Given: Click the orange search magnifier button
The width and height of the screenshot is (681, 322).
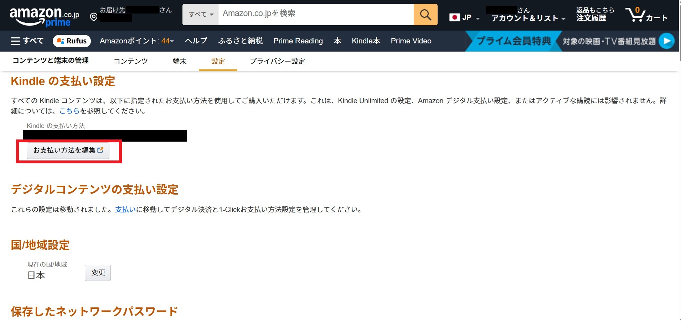Looking at the screenshot, I should click(x=425, y=15).
